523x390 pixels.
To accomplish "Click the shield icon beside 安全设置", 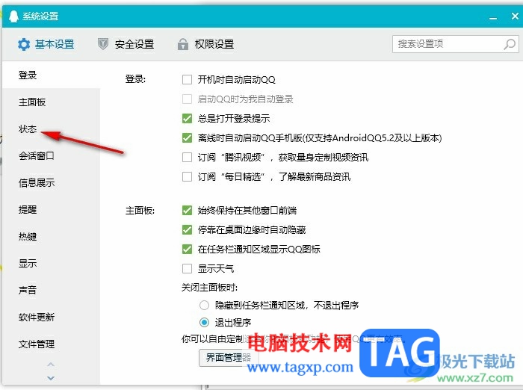I will click(103, 44).
